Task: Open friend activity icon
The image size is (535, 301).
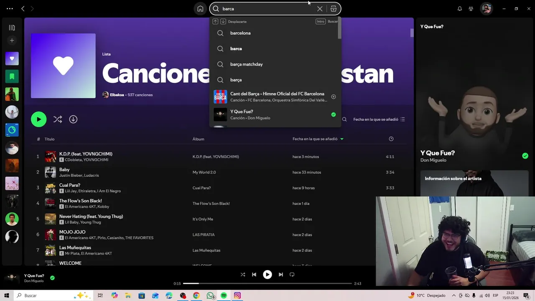Action: (x=471, y=8)
